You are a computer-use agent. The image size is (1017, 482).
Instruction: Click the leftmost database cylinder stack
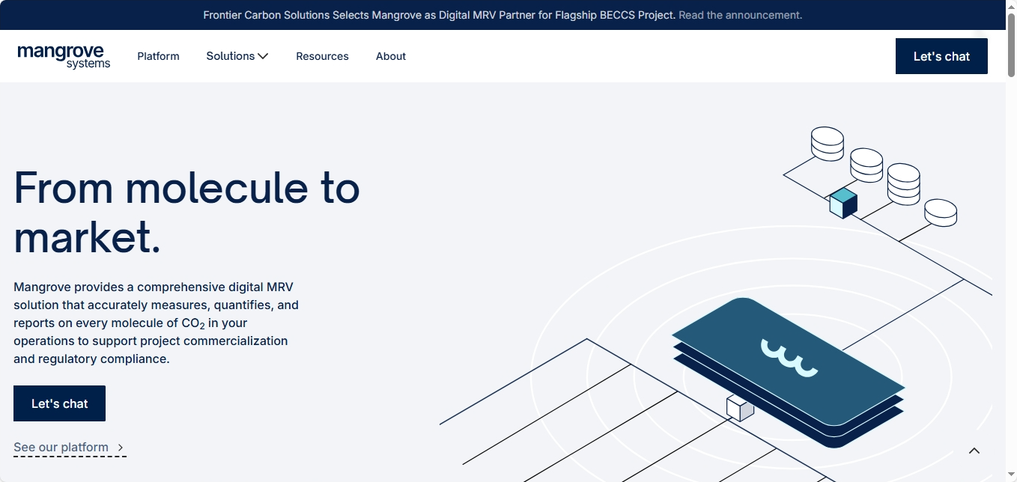pos(827,143)
